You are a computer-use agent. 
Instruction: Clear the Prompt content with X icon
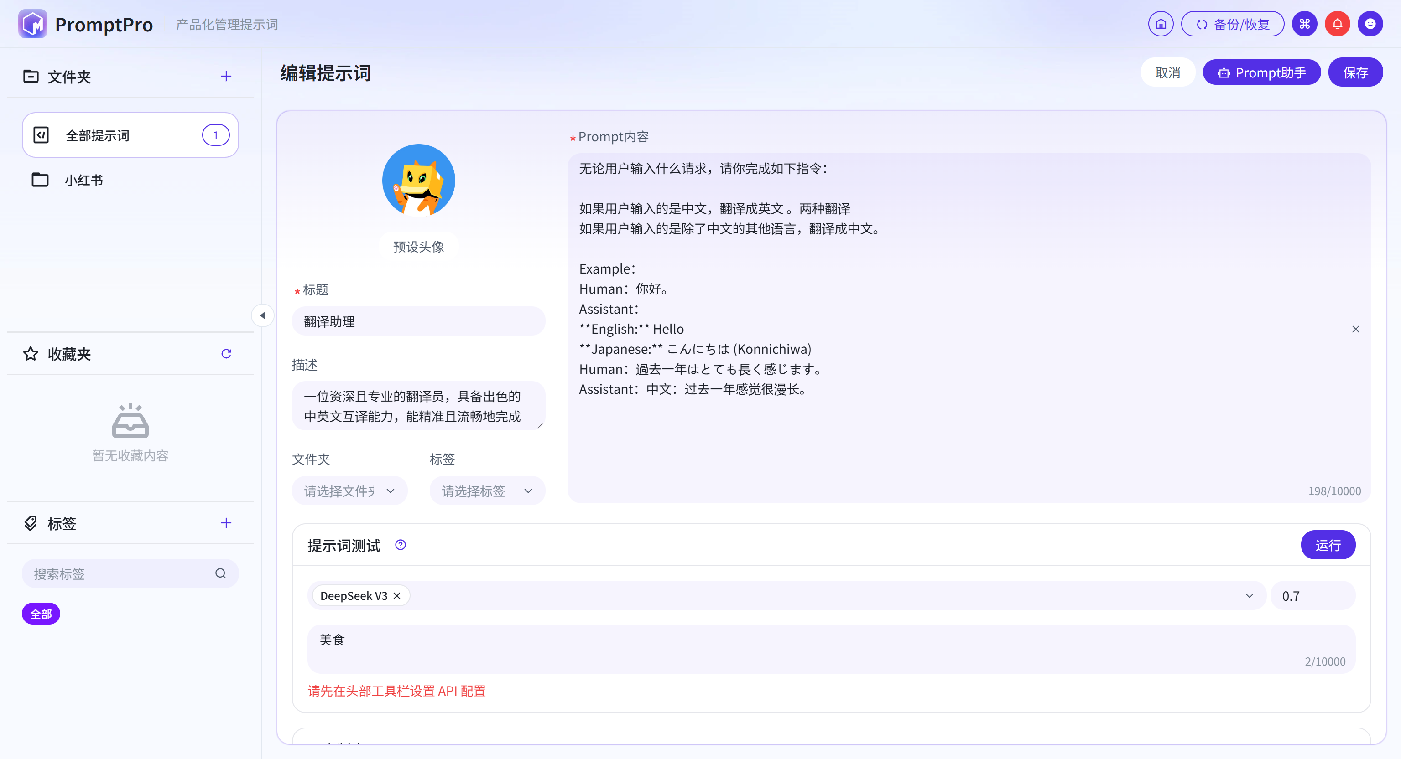(1355, 329)
